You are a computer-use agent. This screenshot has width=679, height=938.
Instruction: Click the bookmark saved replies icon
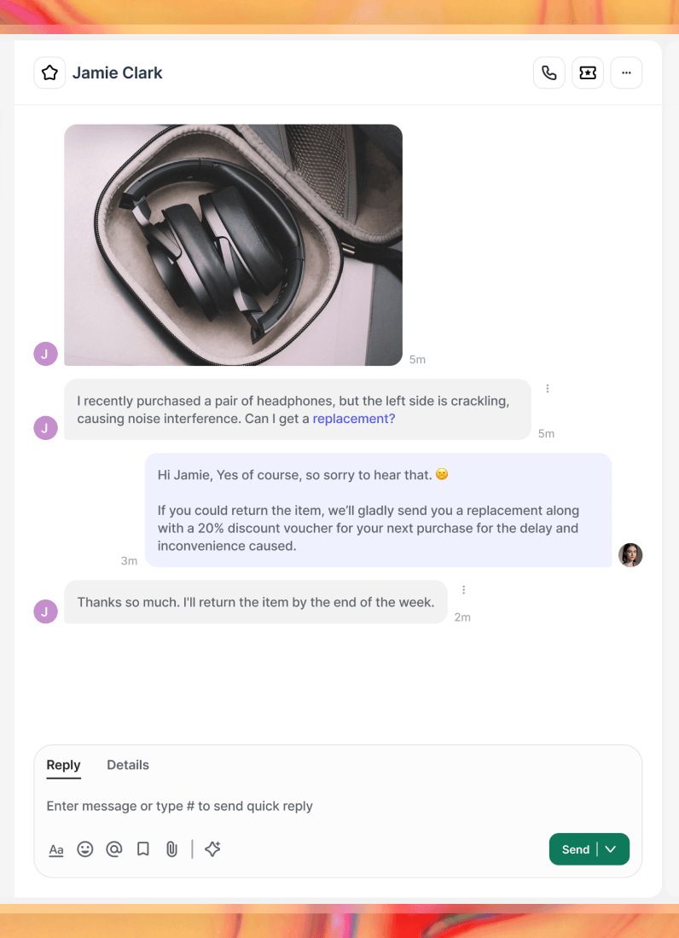pos(143,849)
